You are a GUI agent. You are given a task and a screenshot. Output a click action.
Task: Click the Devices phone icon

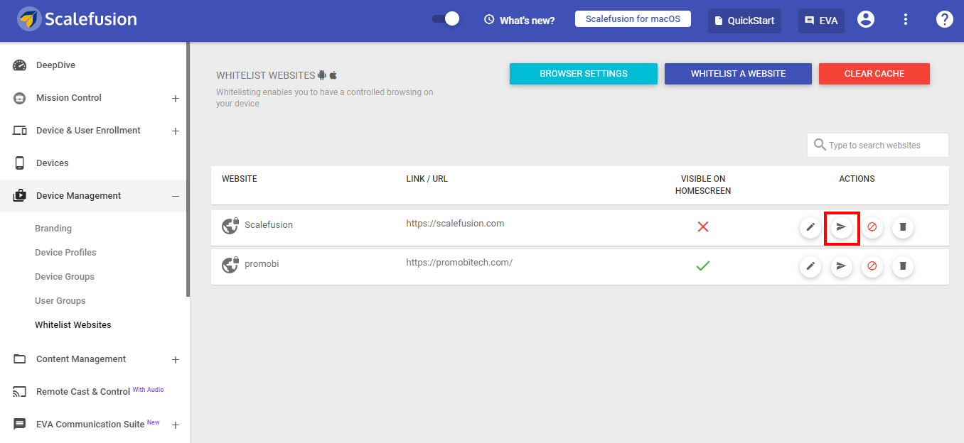(x=20, y=163)
